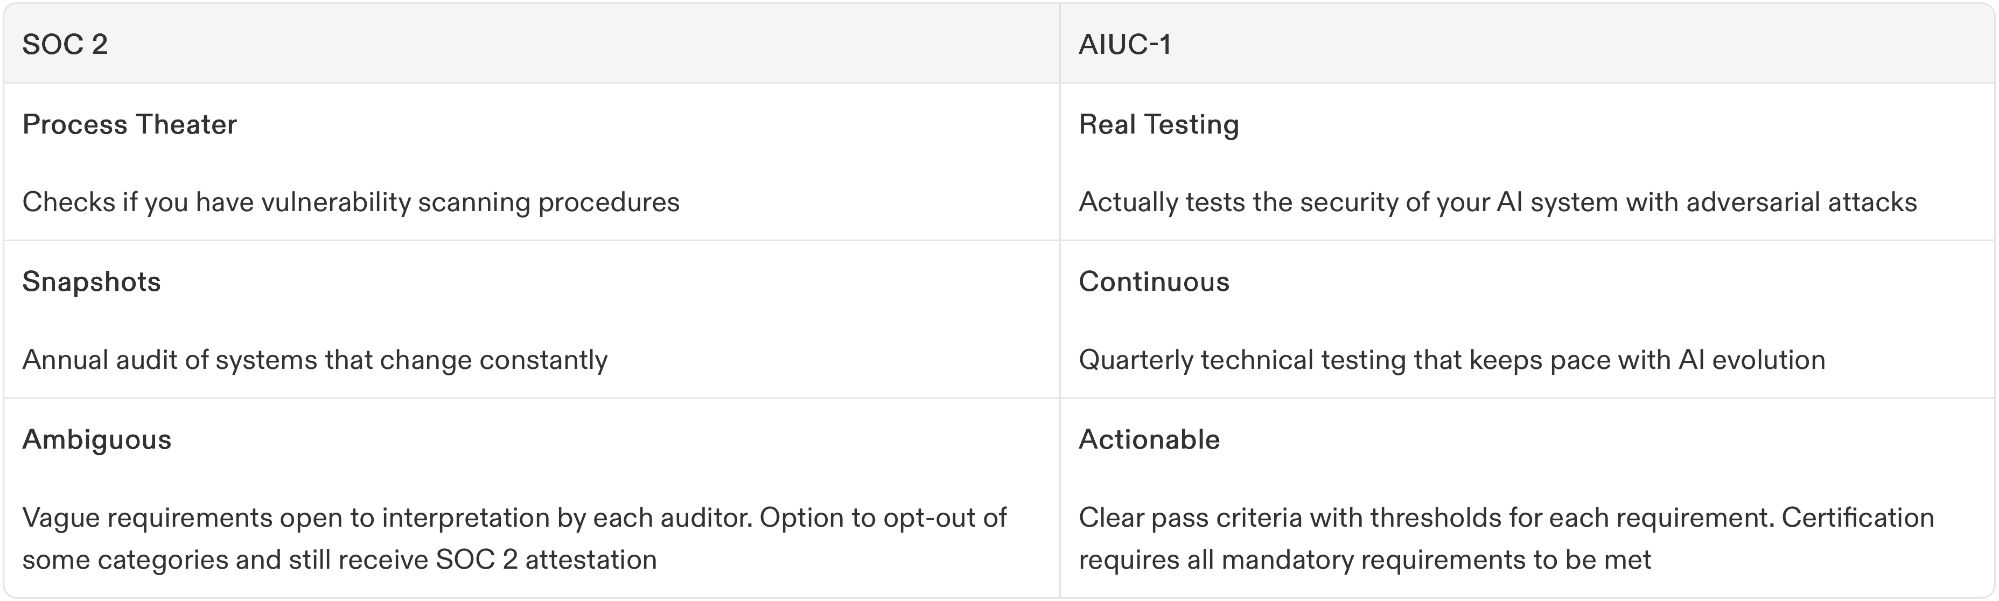Select the Snapshots heading
This screenshot has height=601, width=1999.
coord(92,281)
